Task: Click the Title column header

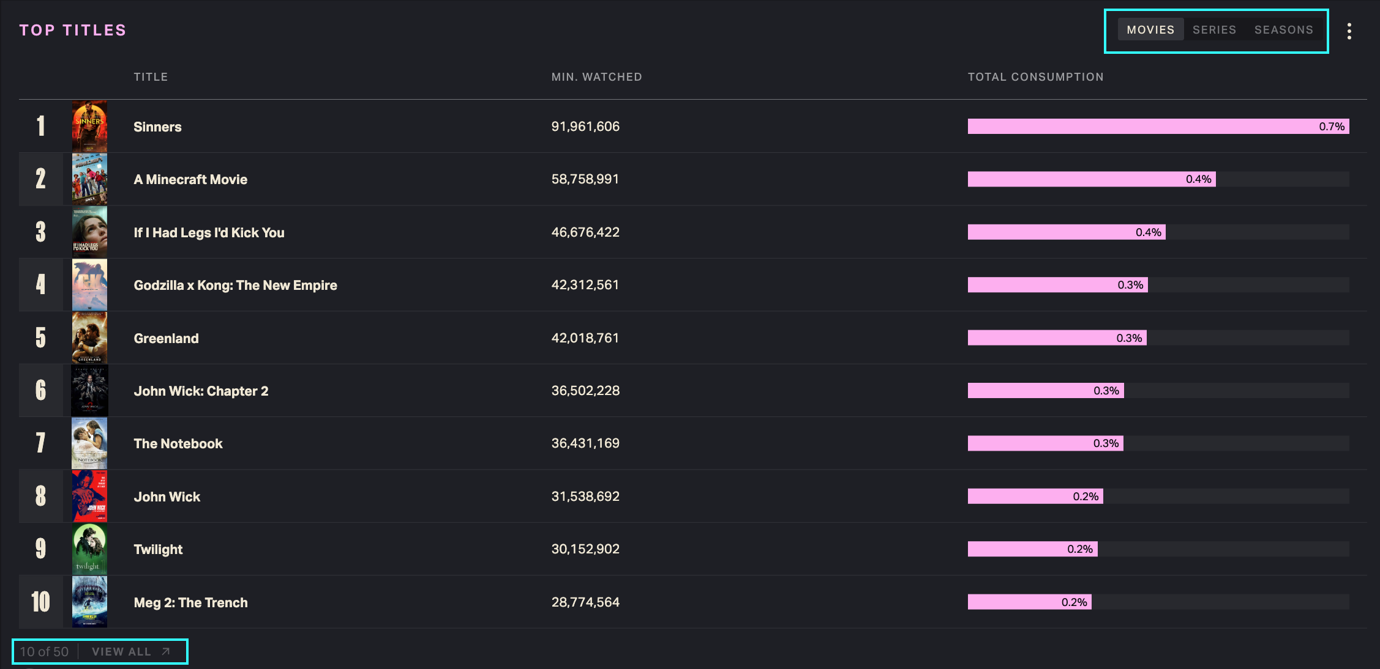Action: point(151,77)
